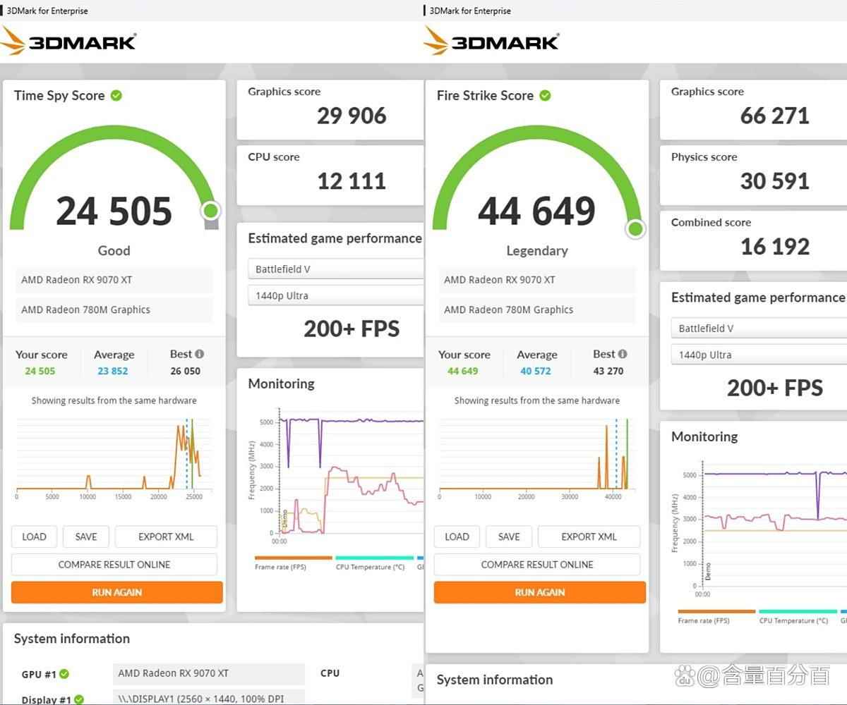Click COMPARE RESULT ONLINE in Fire Strike panel
Image resolution: width=847 pixels, height=705 pixels.
(537, 564)
